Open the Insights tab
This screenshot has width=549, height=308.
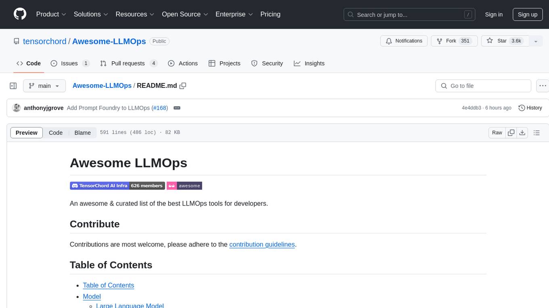click(309, 63)
